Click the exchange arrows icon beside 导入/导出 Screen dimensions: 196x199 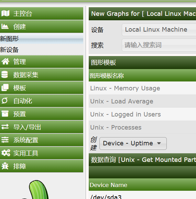[x=5, y=127]
